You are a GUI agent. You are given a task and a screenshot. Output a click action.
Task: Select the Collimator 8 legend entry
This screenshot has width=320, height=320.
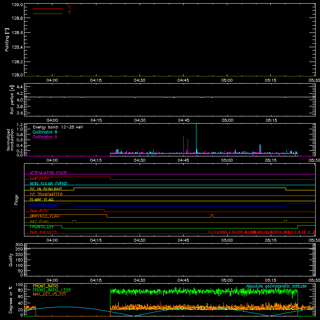pos(45,132)
